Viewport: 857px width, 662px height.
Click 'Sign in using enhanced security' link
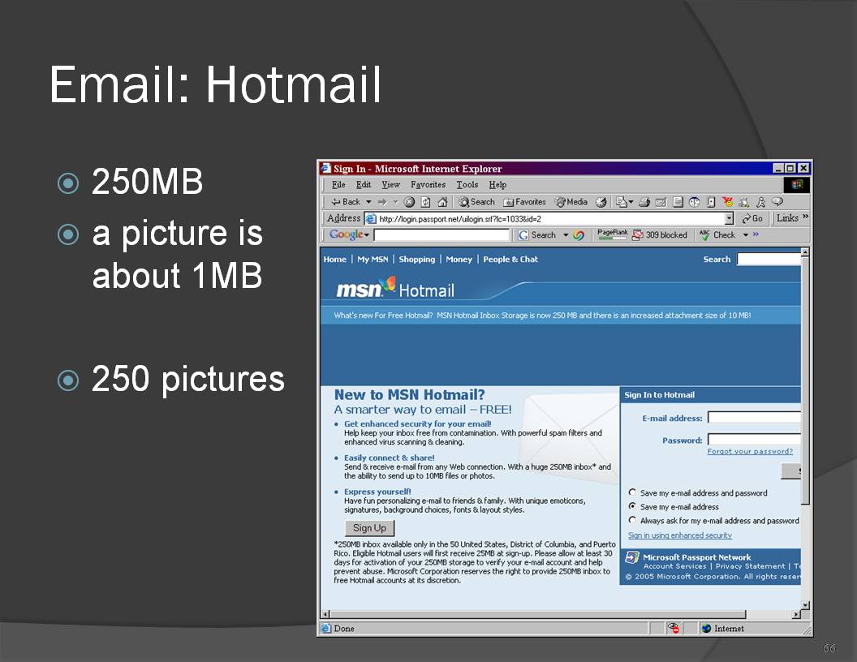[x=680, y=535]
